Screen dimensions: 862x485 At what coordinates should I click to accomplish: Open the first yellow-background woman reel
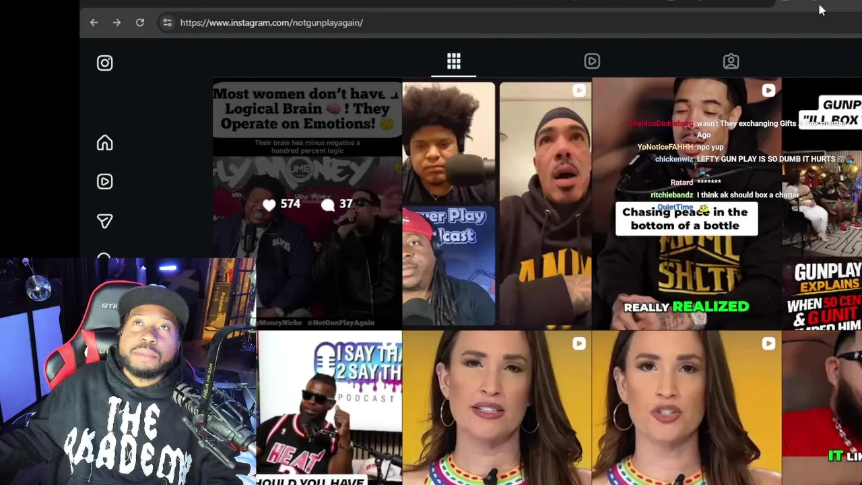[x=497, y=408]
